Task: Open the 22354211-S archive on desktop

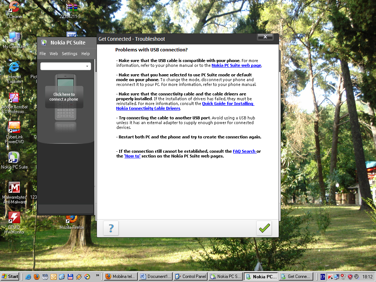Action: [x=72, y=10]
